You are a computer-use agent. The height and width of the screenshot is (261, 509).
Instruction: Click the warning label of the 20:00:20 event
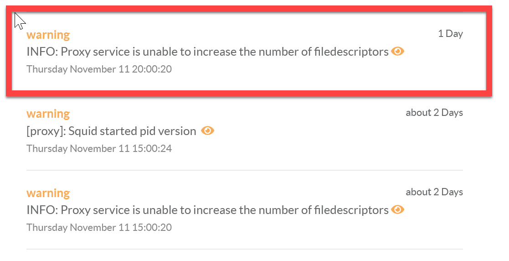pyautogui.click(x=48, y=35)
